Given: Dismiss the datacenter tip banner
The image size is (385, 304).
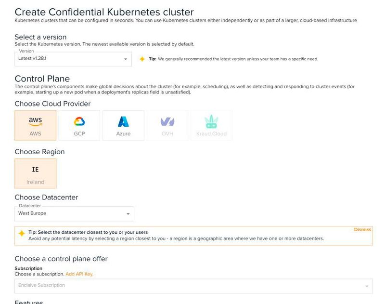Looking at the screenshot, I should [362, 230].
